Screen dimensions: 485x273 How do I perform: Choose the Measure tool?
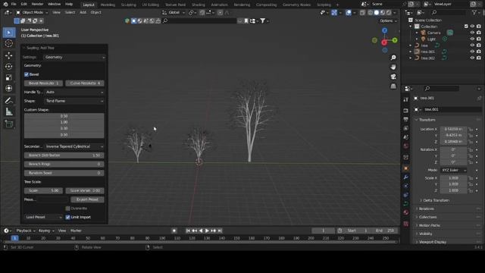click(x=9, y=111)
